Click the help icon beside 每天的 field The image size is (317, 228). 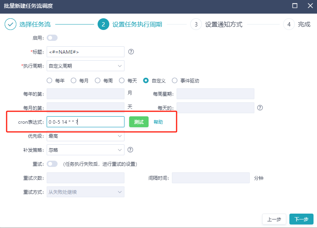pos(260,107)
